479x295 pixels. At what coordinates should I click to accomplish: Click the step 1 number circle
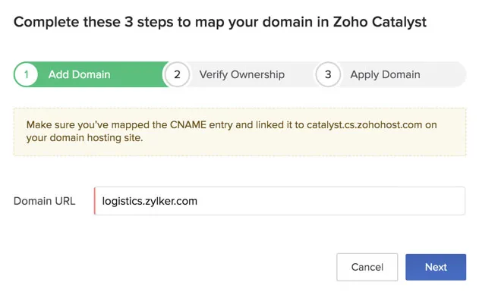[27, 74]
